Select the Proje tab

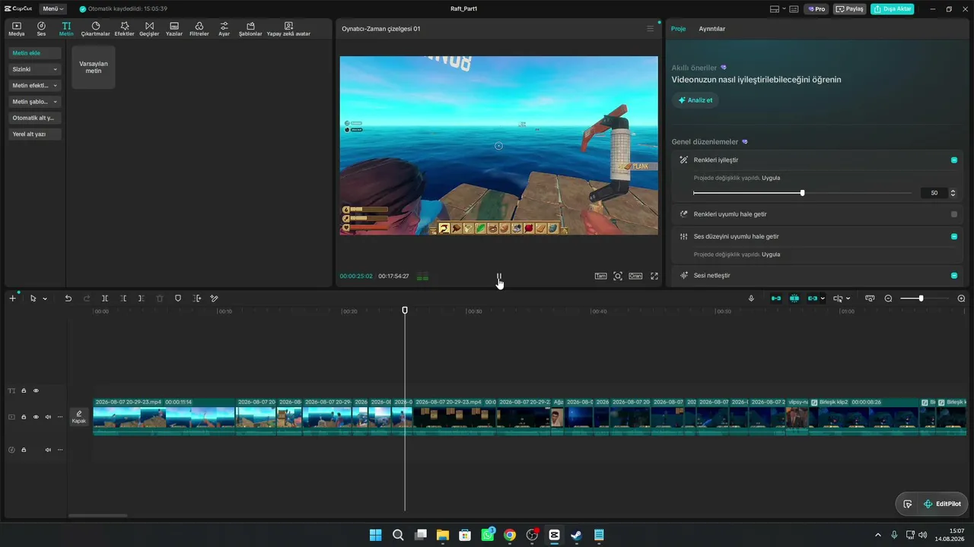click(678, 29)
